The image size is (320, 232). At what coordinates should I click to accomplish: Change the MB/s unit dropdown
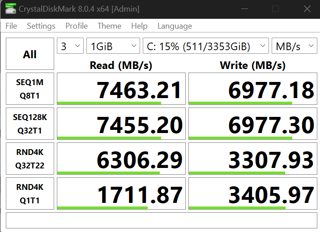click(x=294, y=46)
